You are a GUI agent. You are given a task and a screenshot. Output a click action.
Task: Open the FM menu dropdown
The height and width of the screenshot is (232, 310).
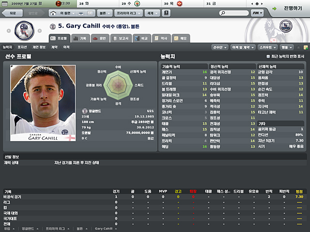257,13
